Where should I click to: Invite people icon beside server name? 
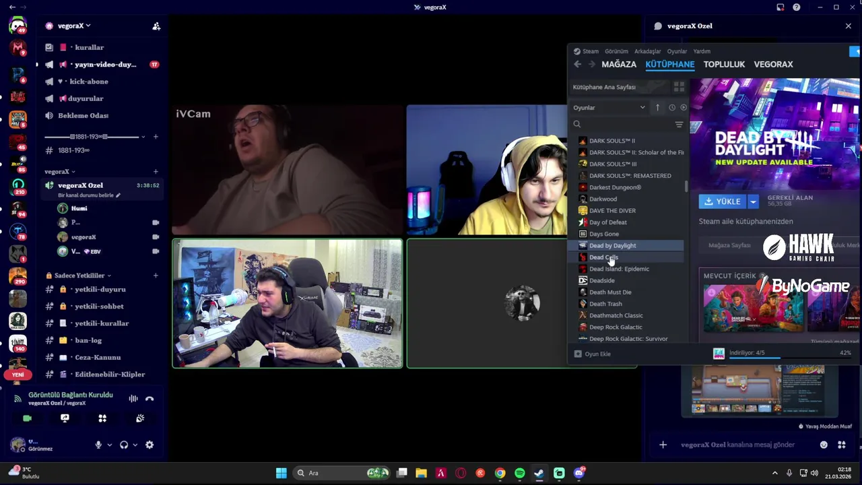pos(156,26)
